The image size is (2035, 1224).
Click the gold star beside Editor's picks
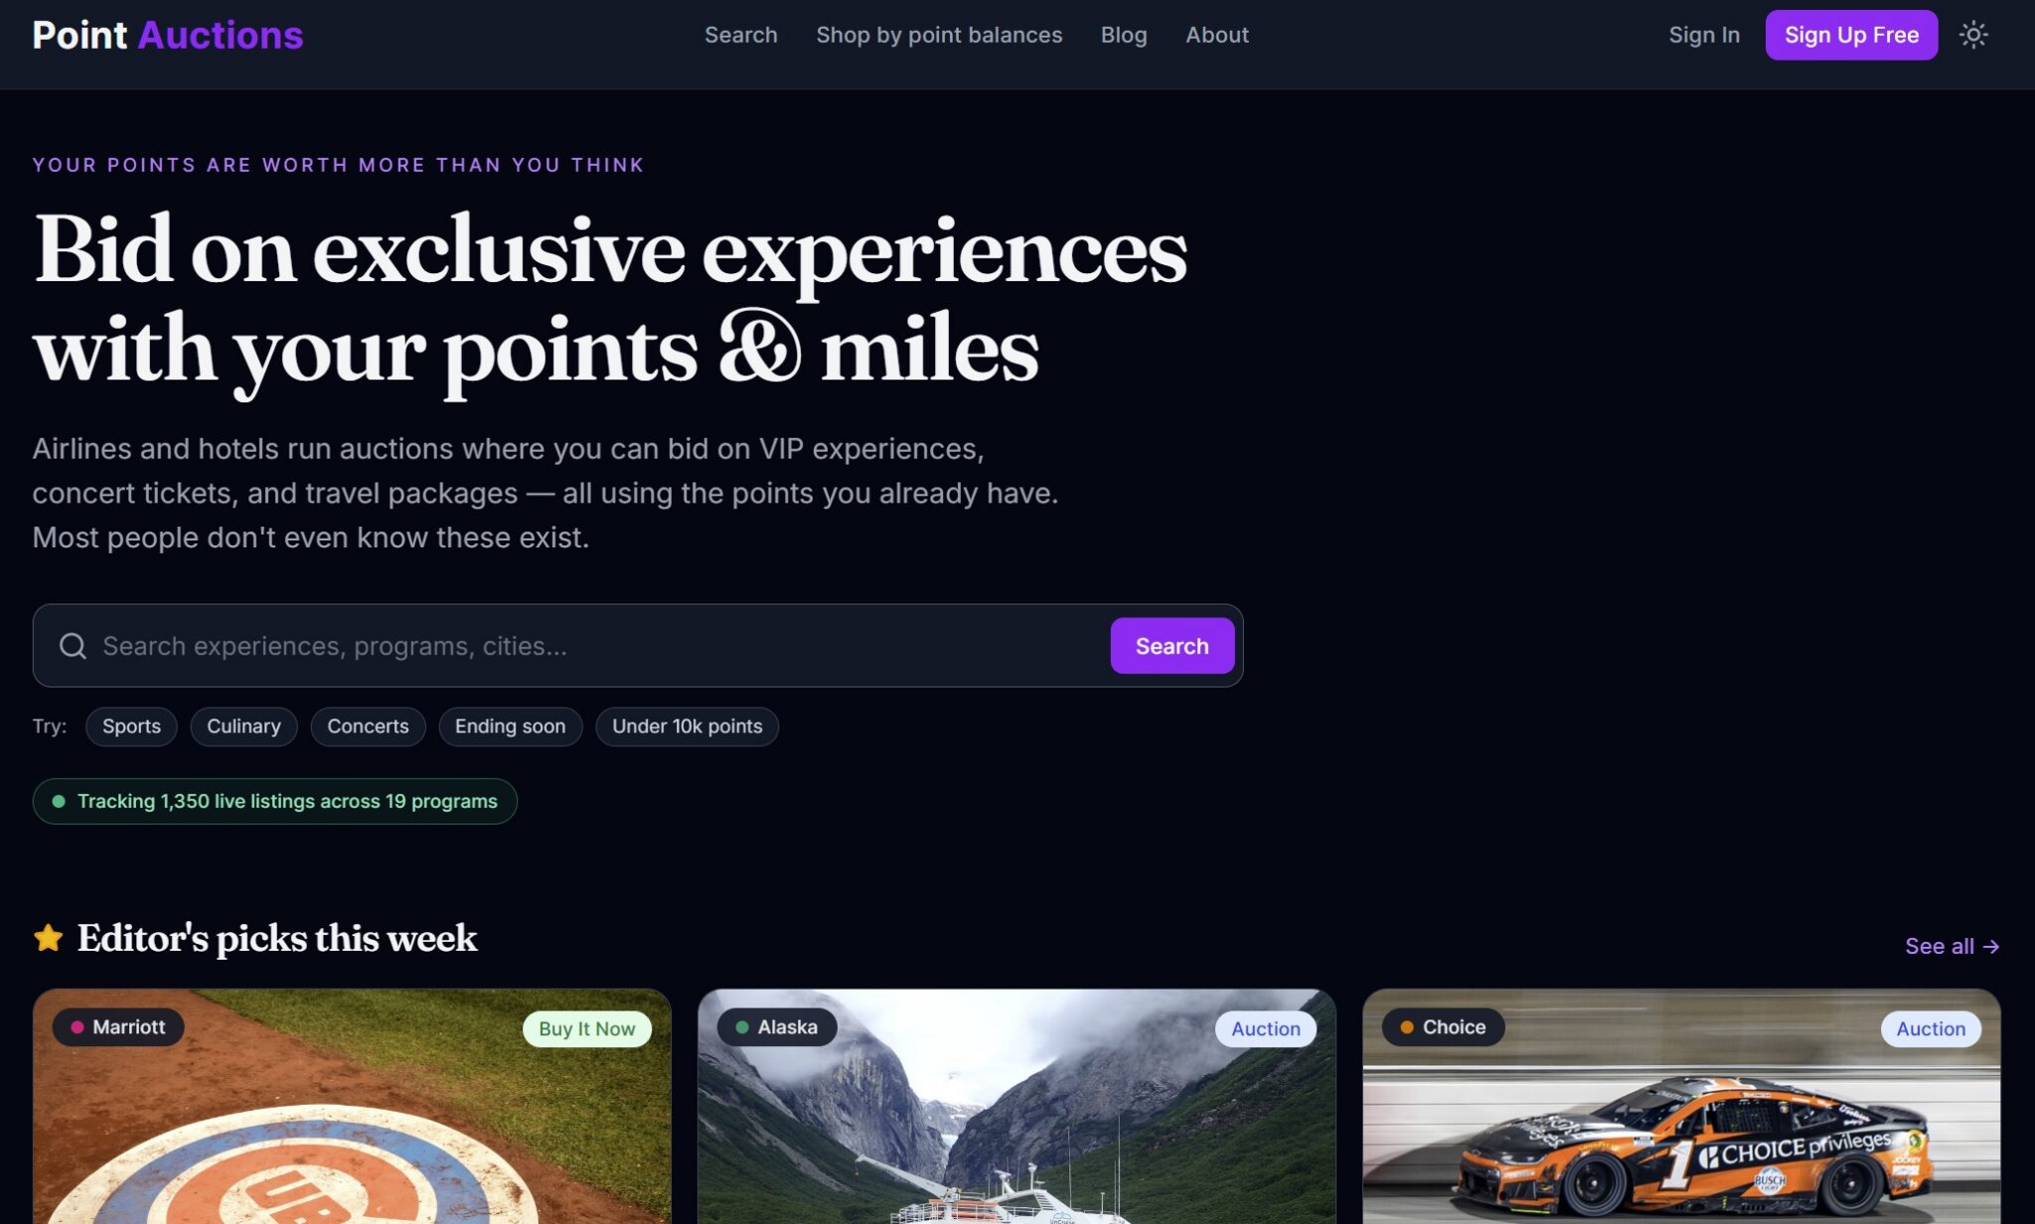[48, 938]
